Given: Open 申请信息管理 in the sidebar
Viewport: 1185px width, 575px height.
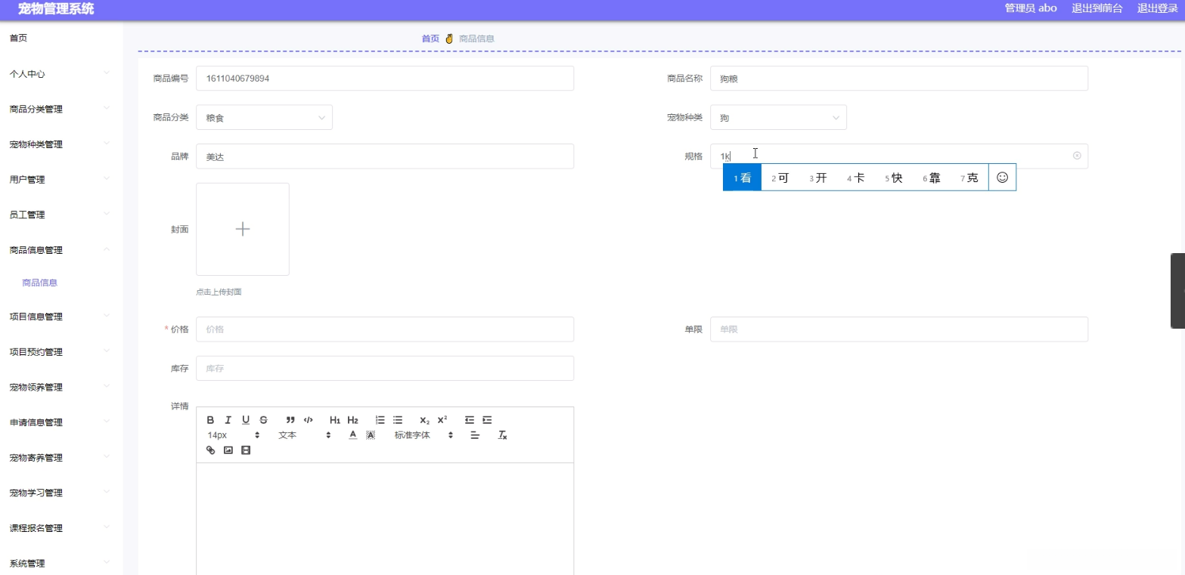Looking at the screenshot, I should 61,422.
